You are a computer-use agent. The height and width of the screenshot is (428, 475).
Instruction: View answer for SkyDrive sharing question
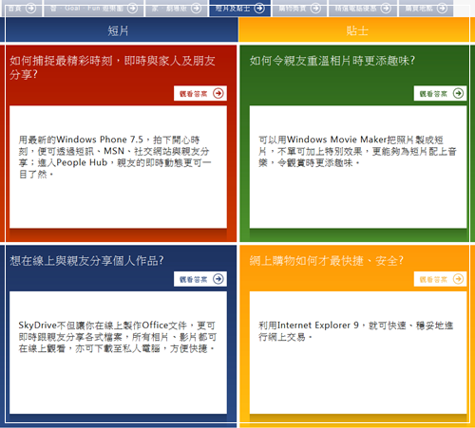pyautogui.click(x=200, y=279)
